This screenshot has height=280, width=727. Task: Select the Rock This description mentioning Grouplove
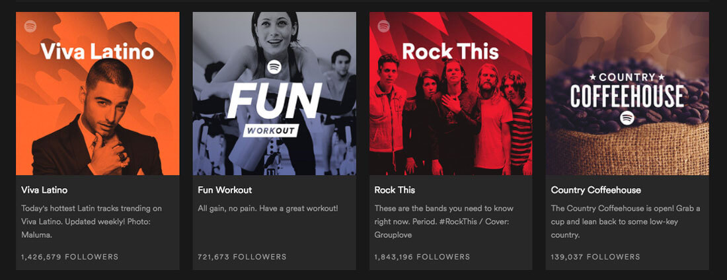click(x=444, y=221)
